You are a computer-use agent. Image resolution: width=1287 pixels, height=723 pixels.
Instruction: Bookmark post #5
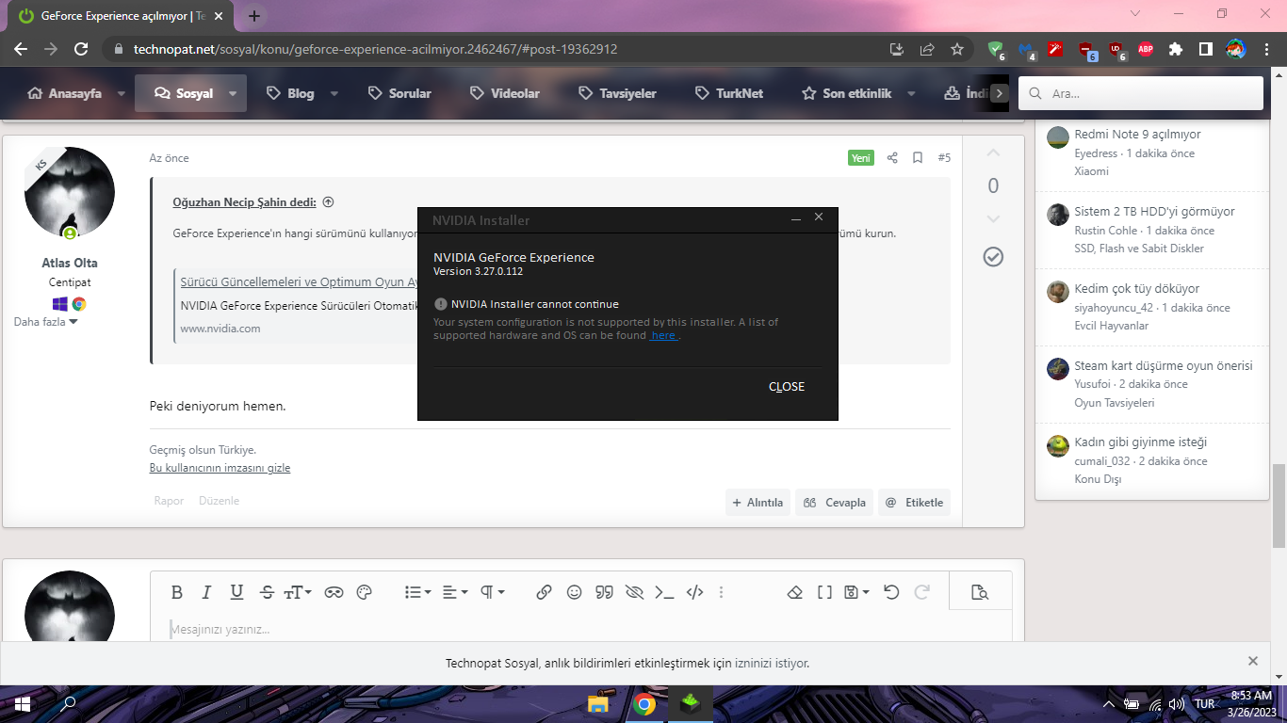pyautogui.click(x=918, y=158)
